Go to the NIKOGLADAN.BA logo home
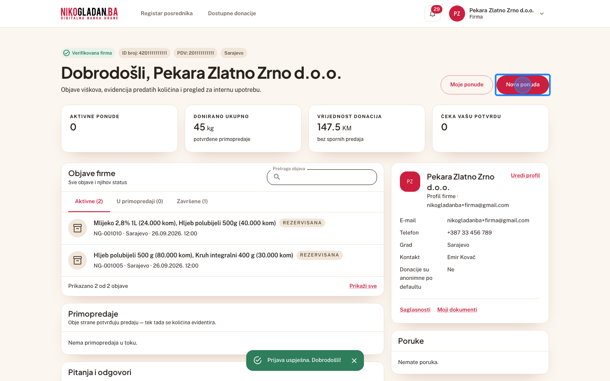 click(x=89, y=14)
